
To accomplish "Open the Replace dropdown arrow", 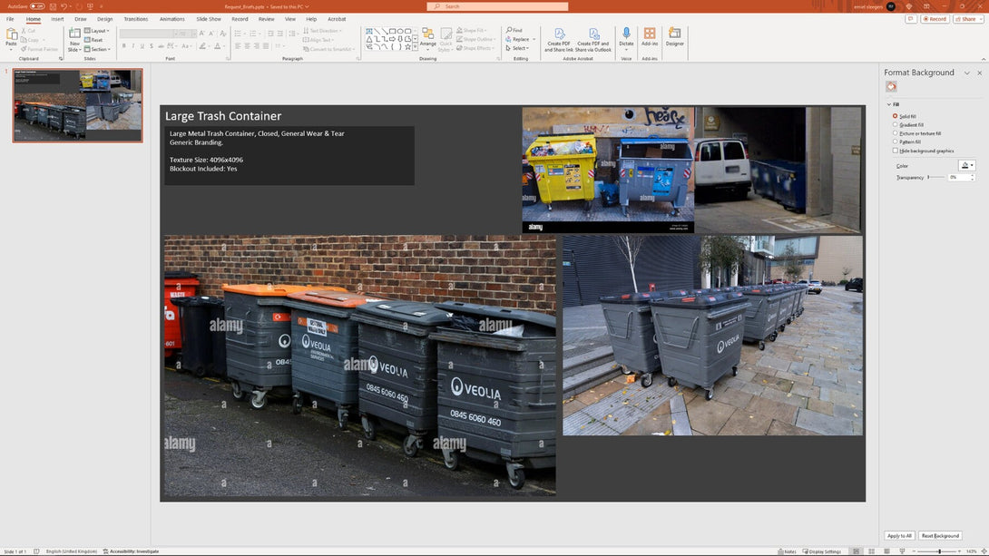I will tap(534, 39).
